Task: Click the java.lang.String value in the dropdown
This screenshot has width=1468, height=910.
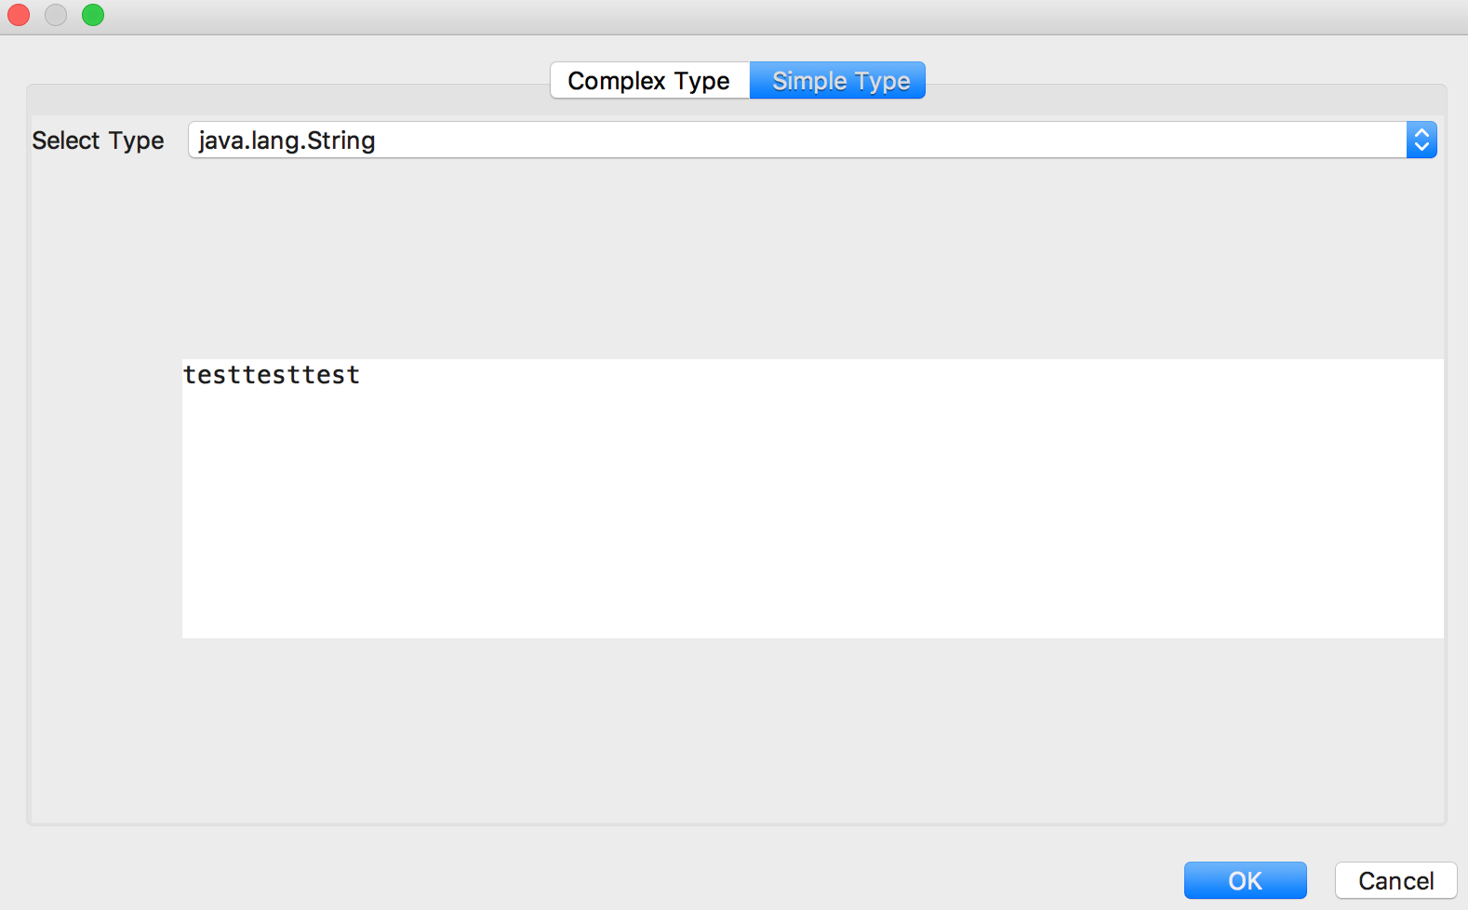Action: click(287, 141)
